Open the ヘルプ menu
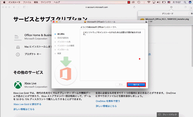This screenshot has width=193, height=117. tap(57, 2)
